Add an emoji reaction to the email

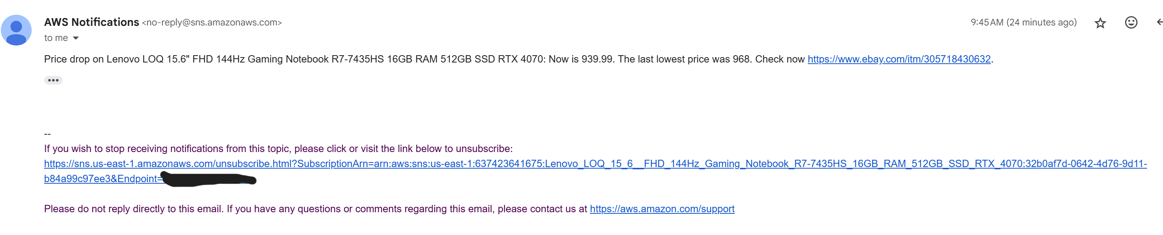pyautogui.click(x=1131, y=22)
